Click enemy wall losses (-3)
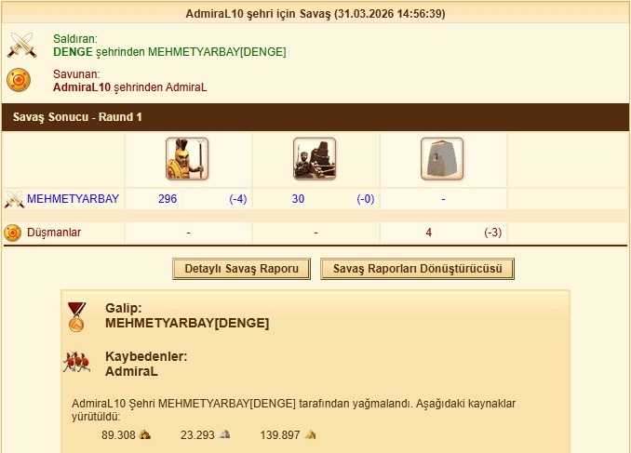 [x=493, y=233]
